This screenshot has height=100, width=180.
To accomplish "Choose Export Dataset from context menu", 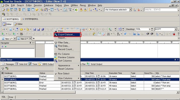I will coord(67,35).
